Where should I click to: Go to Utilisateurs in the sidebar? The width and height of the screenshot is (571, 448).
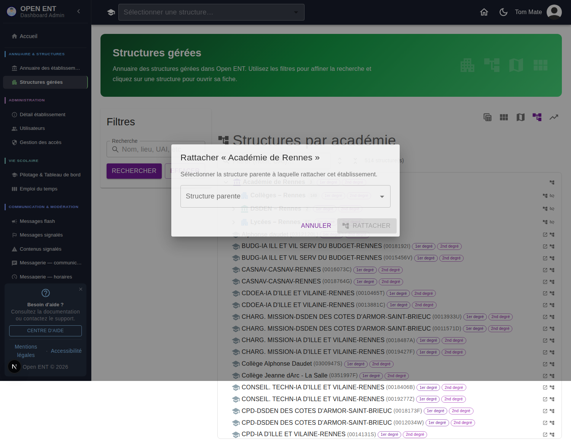(45, 128)
